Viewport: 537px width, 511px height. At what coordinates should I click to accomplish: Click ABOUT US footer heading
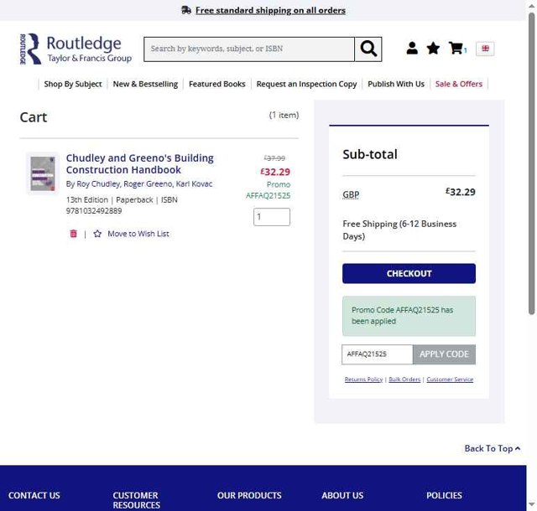(x=342, y=495)
